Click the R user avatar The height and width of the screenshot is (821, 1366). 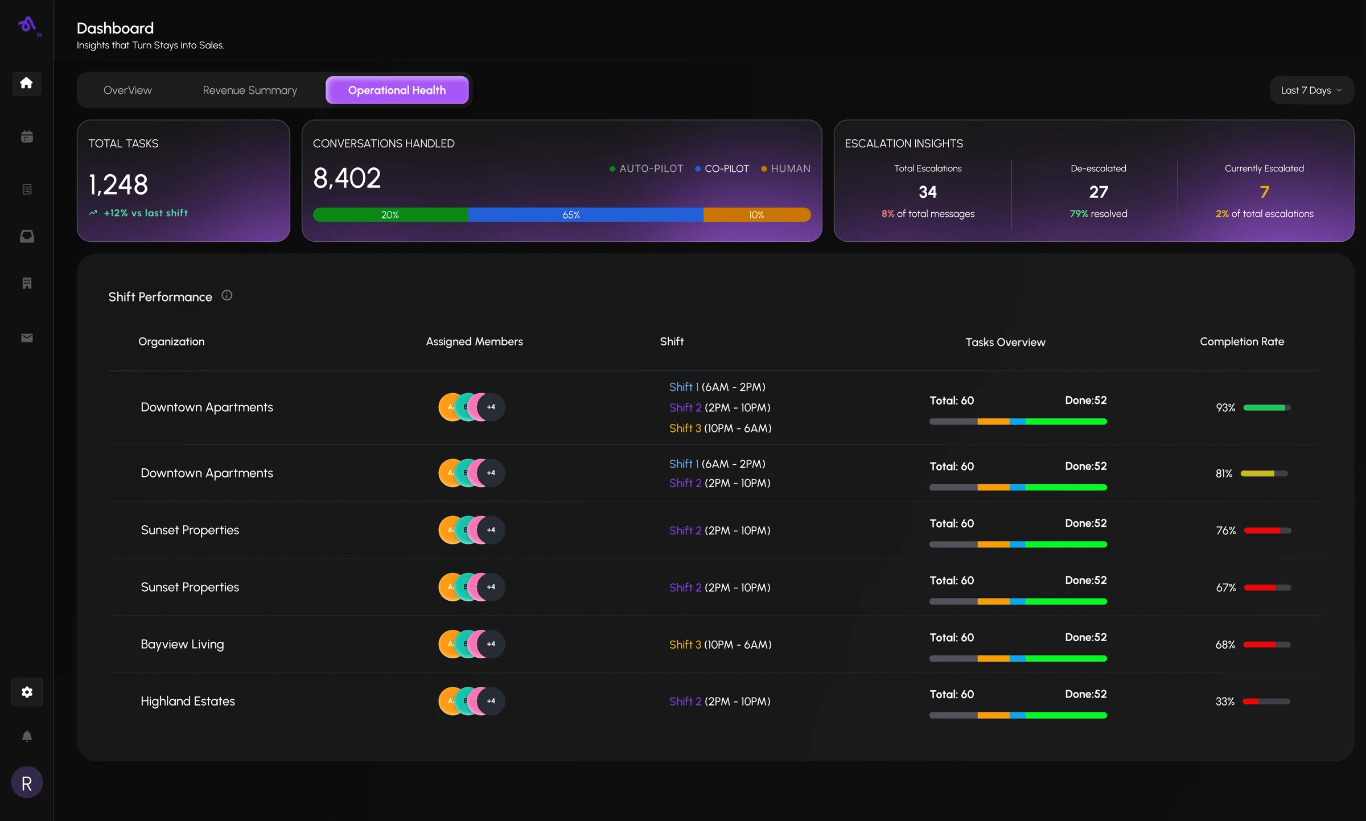(27, 782)
